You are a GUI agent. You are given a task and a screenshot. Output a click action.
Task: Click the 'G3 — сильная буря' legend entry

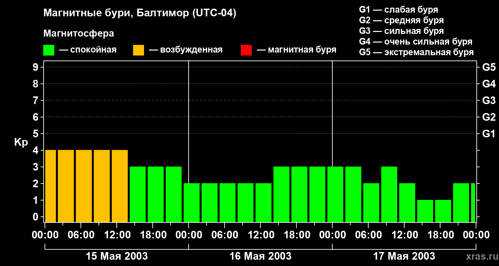401,31
